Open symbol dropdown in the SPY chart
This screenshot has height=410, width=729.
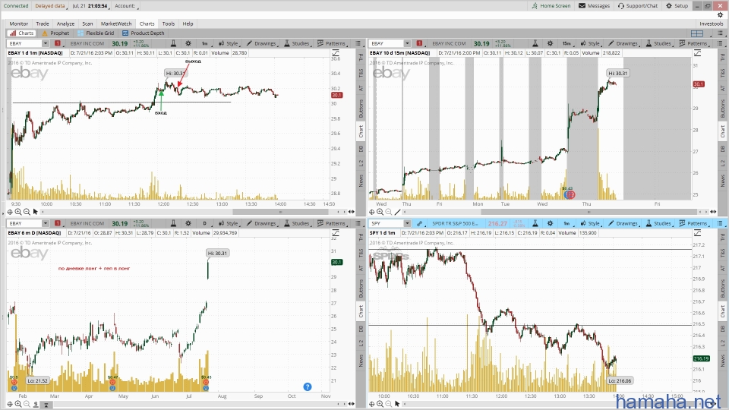407,223
